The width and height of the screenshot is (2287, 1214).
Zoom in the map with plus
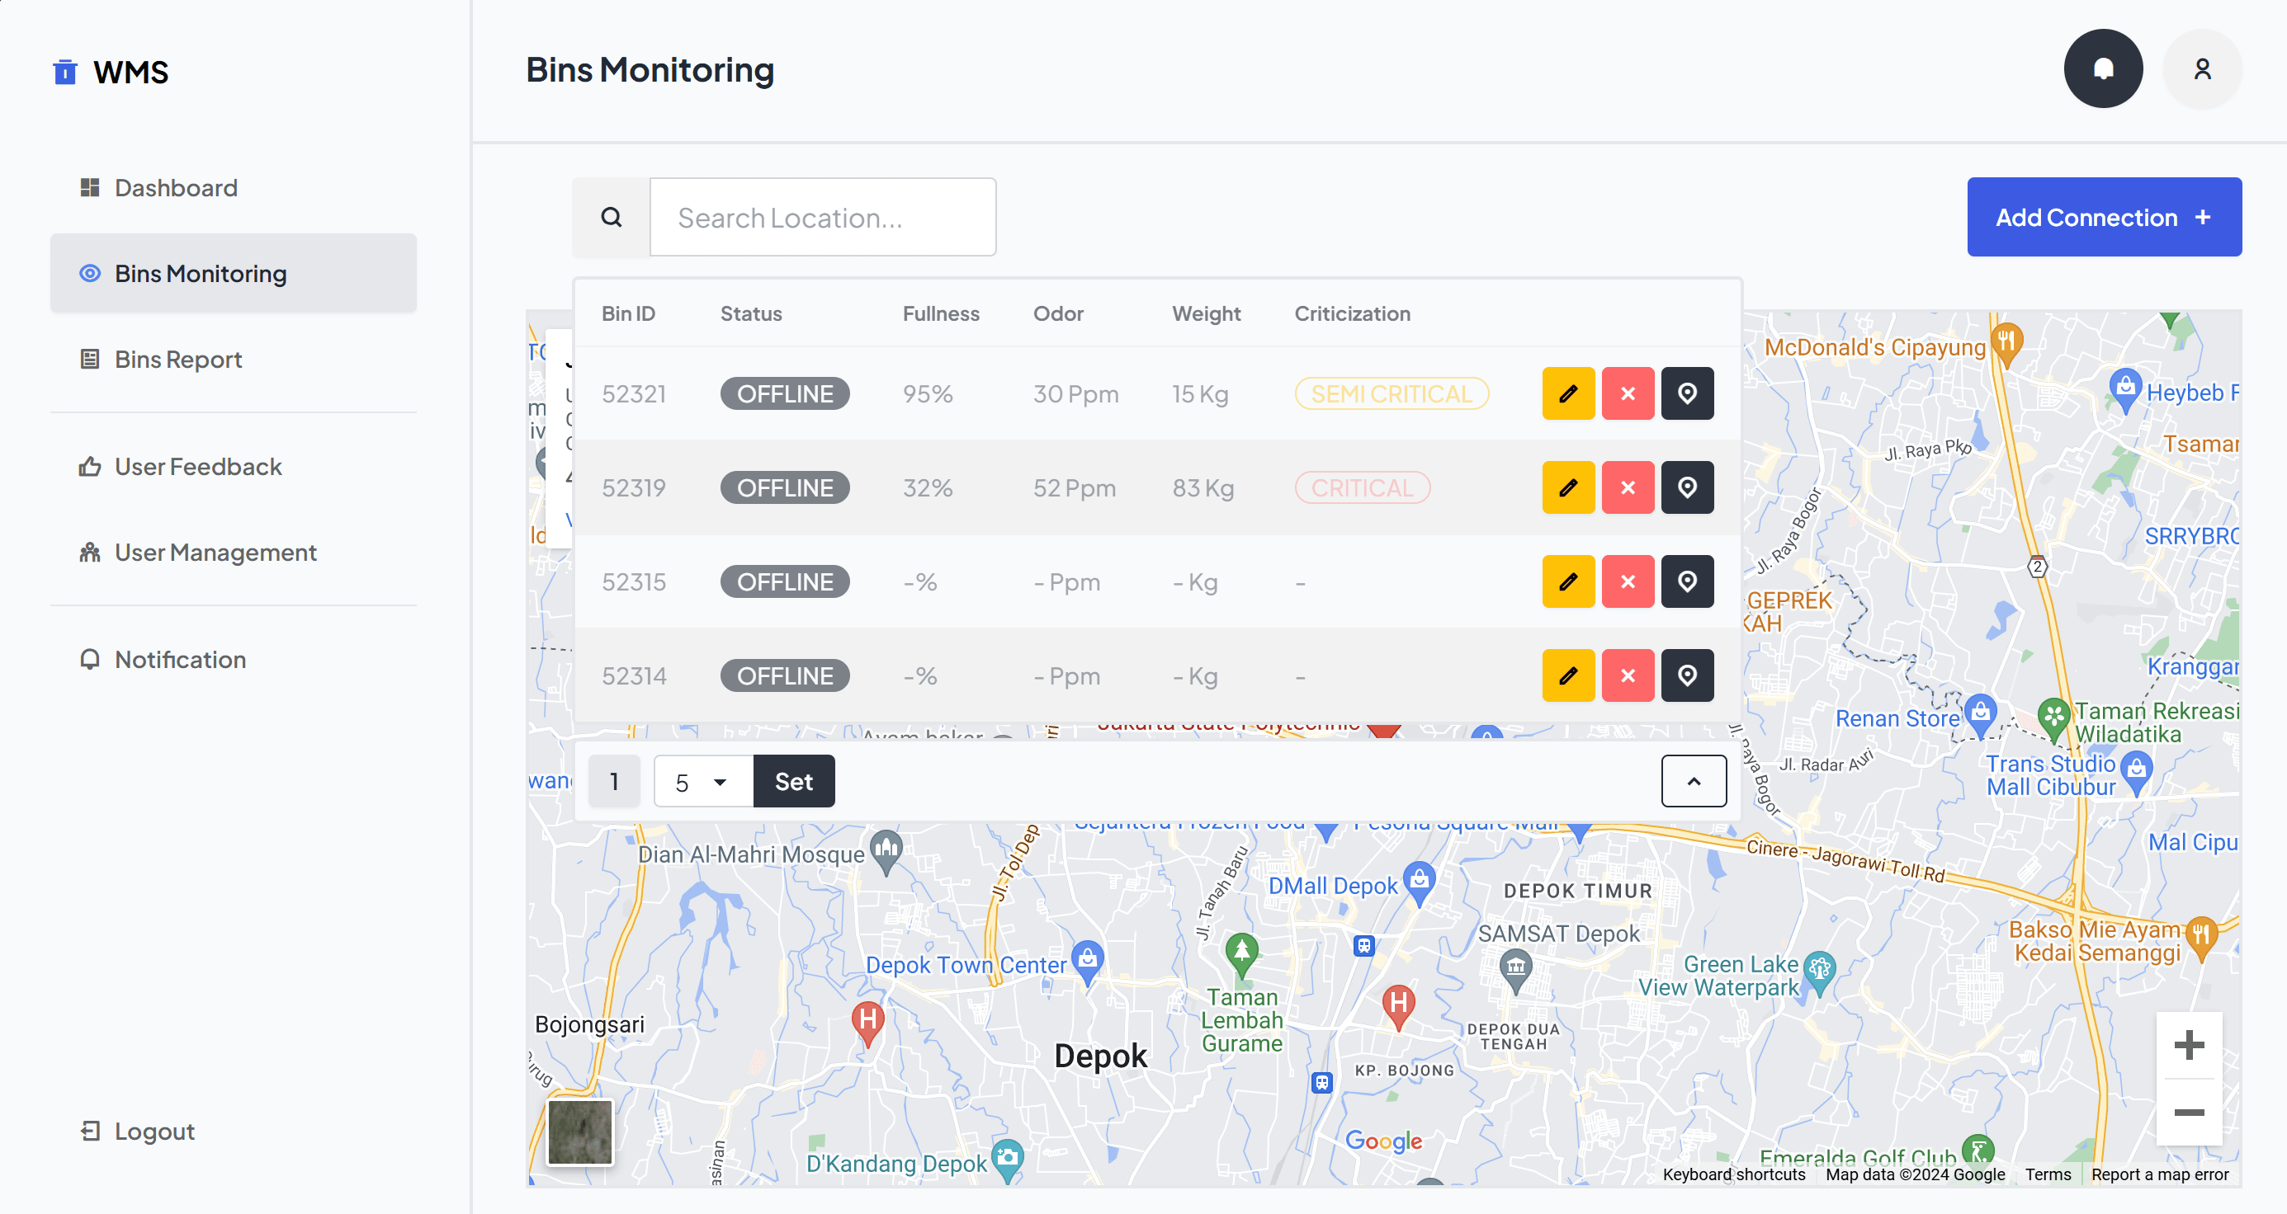tap(2189, 1044)
